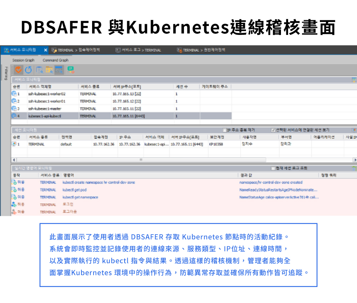Click the 로그아웃 command entry
Viewport: 357px width, 303px height.
pos(70,212)
